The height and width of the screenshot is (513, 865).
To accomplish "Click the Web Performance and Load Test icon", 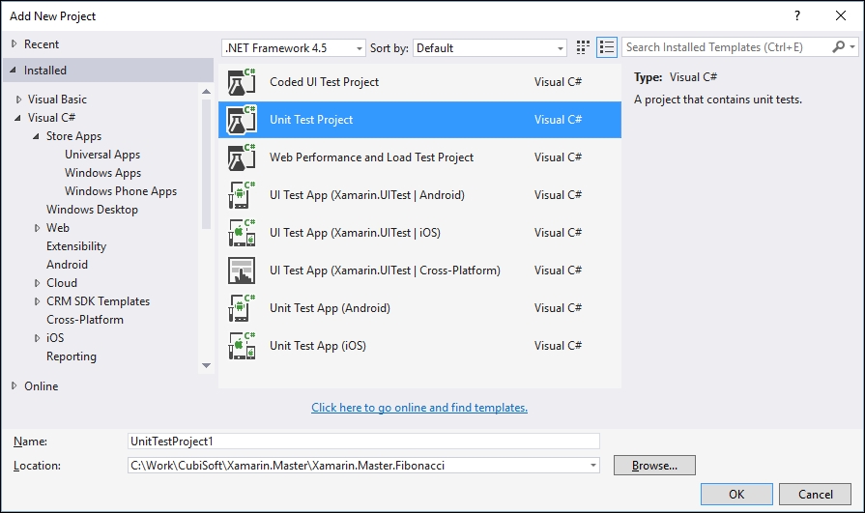I will (x=242, y=157).
